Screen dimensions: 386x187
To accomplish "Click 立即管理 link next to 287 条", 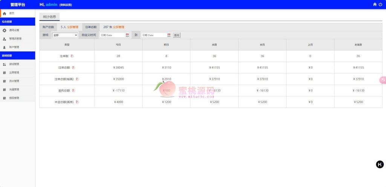I will (118, 27).
